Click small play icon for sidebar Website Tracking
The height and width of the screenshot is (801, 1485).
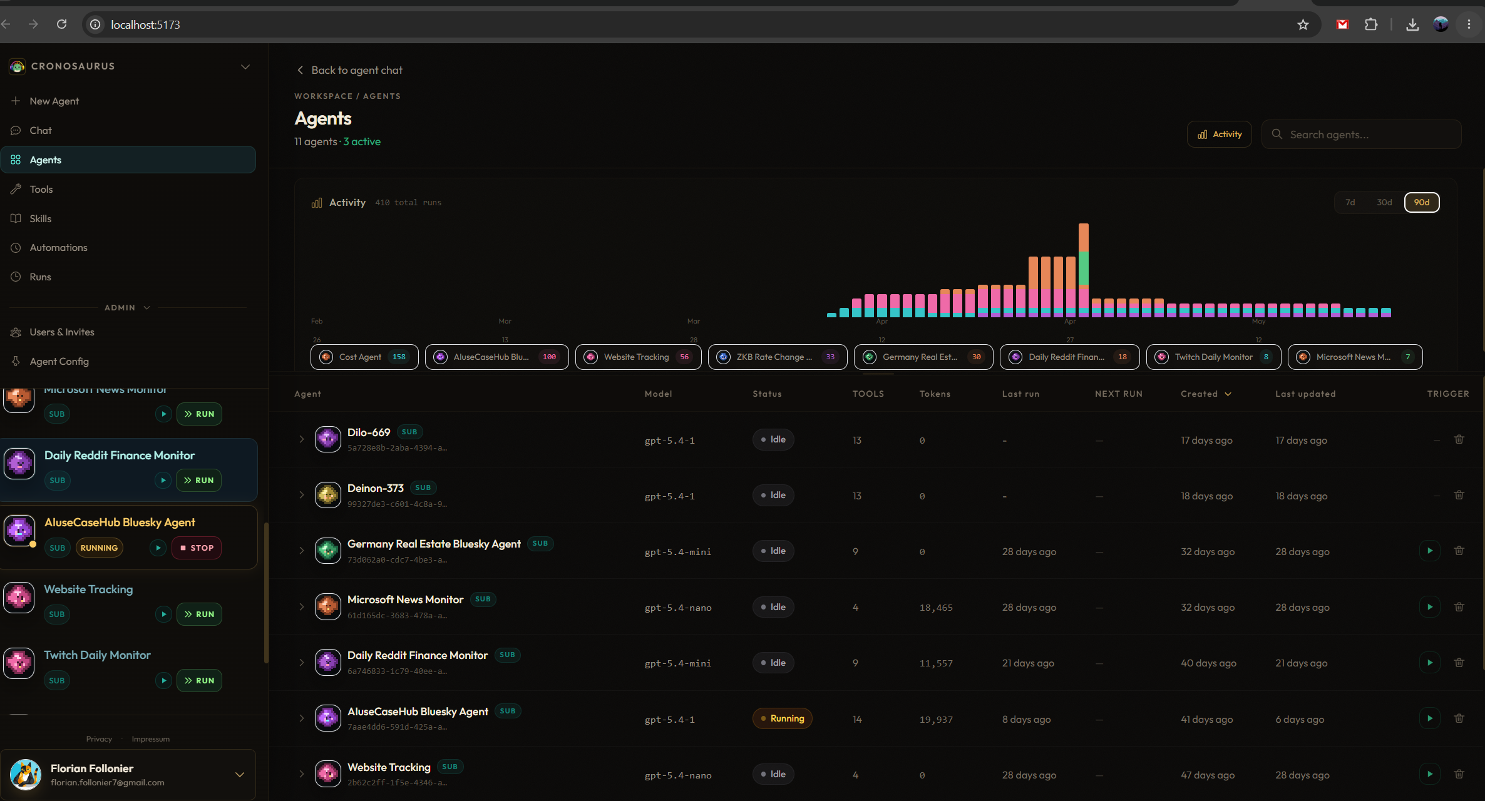point(163,614)
